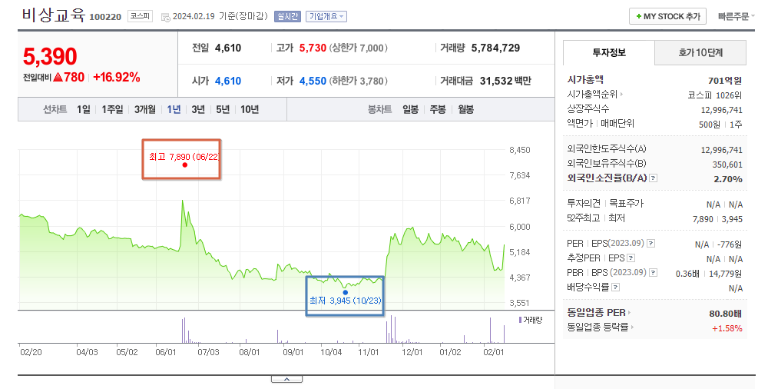
Task: Click the 동일업종 등락률 value +1.58%
Action: [727, 328]
